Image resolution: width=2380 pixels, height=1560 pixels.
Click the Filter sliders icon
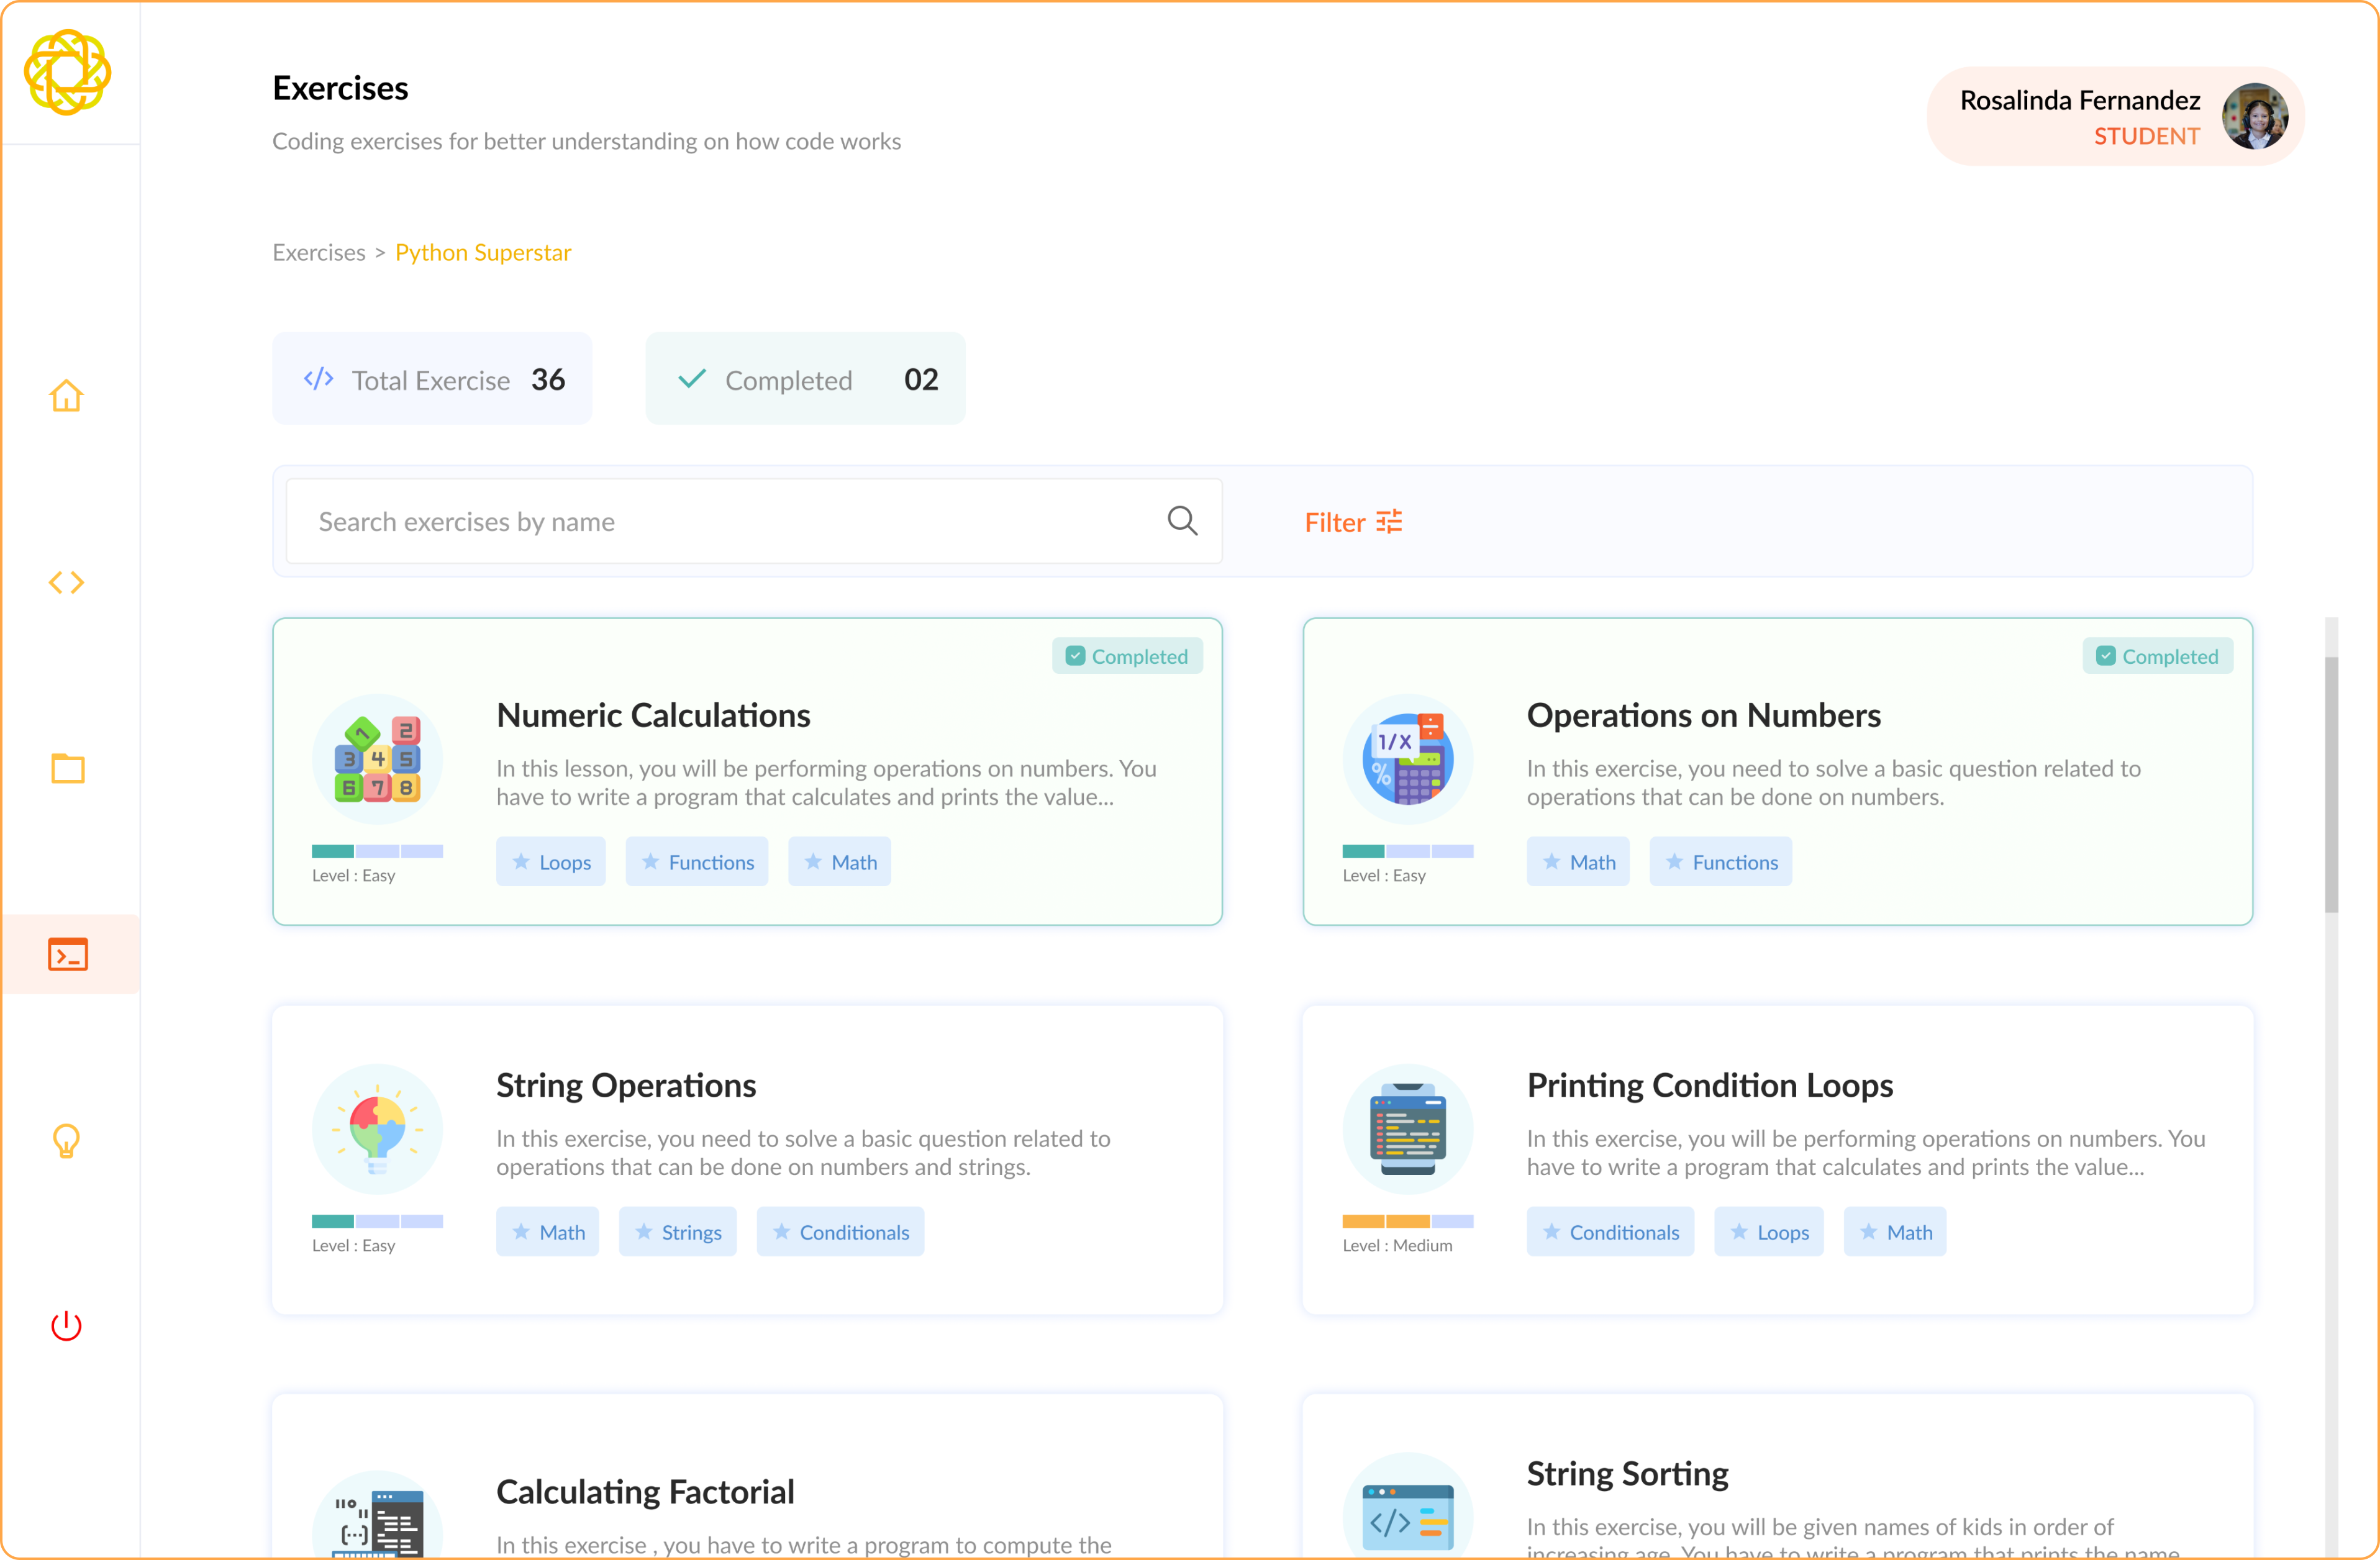(1388, 521)
